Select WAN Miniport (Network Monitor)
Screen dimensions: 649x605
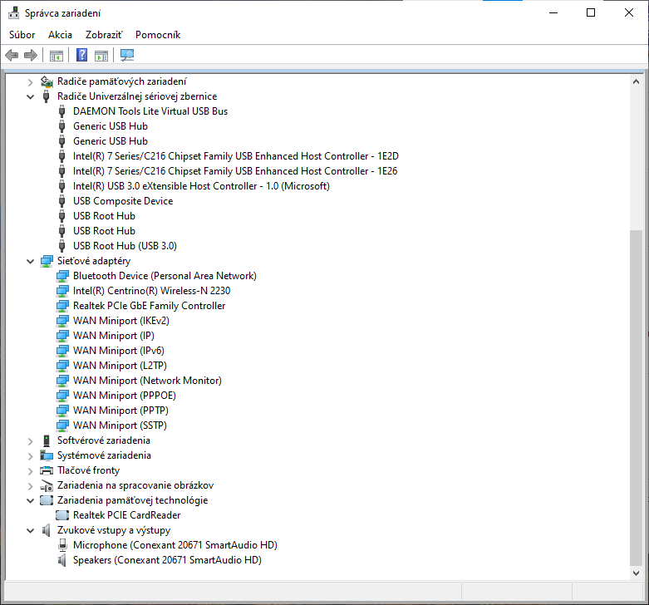[147, 381]
